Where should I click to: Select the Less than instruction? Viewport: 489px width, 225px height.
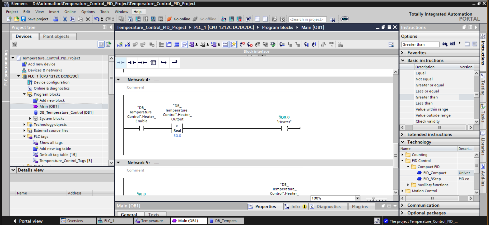click(424, 103)
